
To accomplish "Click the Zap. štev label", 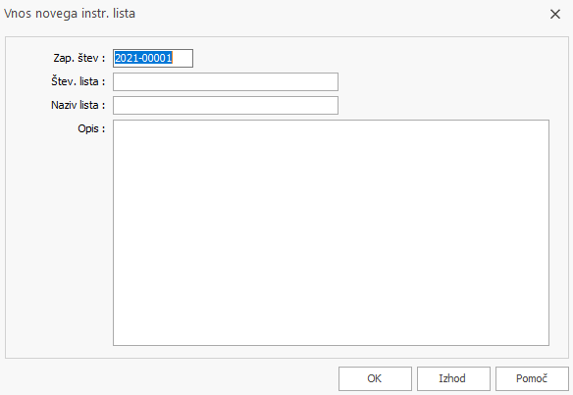I will [x=78, y=58].
